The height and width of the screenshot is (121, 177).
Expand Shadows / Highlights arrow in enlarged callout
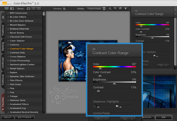(x=135, y=102)
